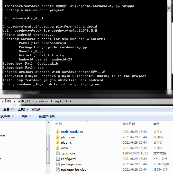This screenshot has width=173, height=174.
Task: Open the 查看(V) menu
Action: click(8, 109)
